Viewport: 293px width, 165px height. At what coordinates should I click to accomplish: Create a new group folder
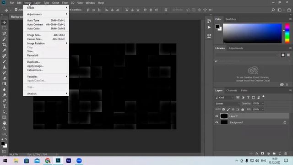(274, 154)
